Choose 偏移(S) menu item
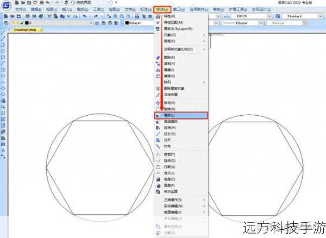 point(181,76)
